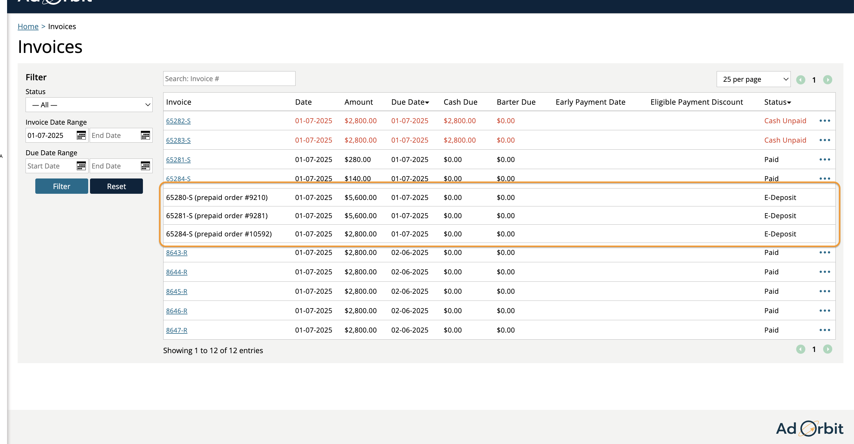Viewport: 854px width, 444px height.
Task: Open the 25 per page dropdown
Action: pyautogui.click(x=753, y=79)
